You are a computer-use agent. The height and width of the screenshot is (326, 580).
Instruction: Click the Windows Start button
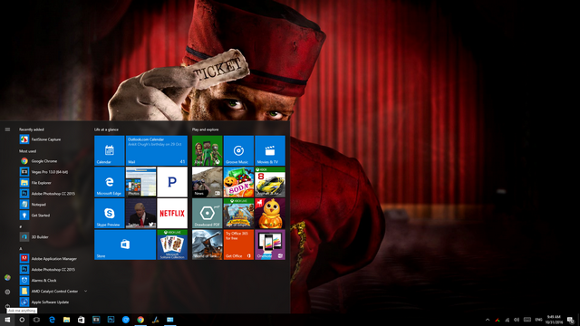point(7,320)
